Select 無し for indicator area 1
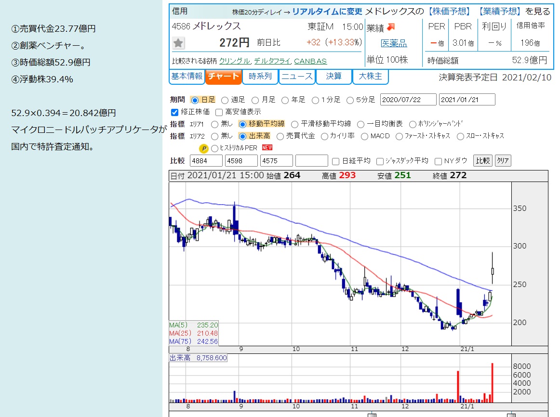Screen dimensions: 560x417 214,124
